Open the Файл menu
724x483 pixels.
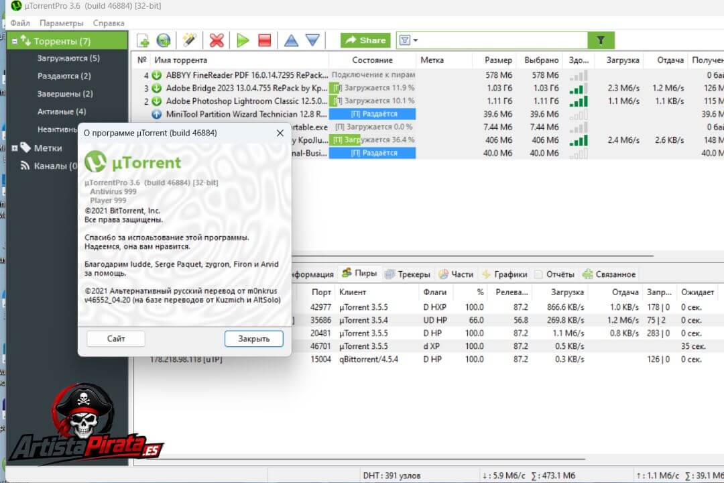click(20, 23)
